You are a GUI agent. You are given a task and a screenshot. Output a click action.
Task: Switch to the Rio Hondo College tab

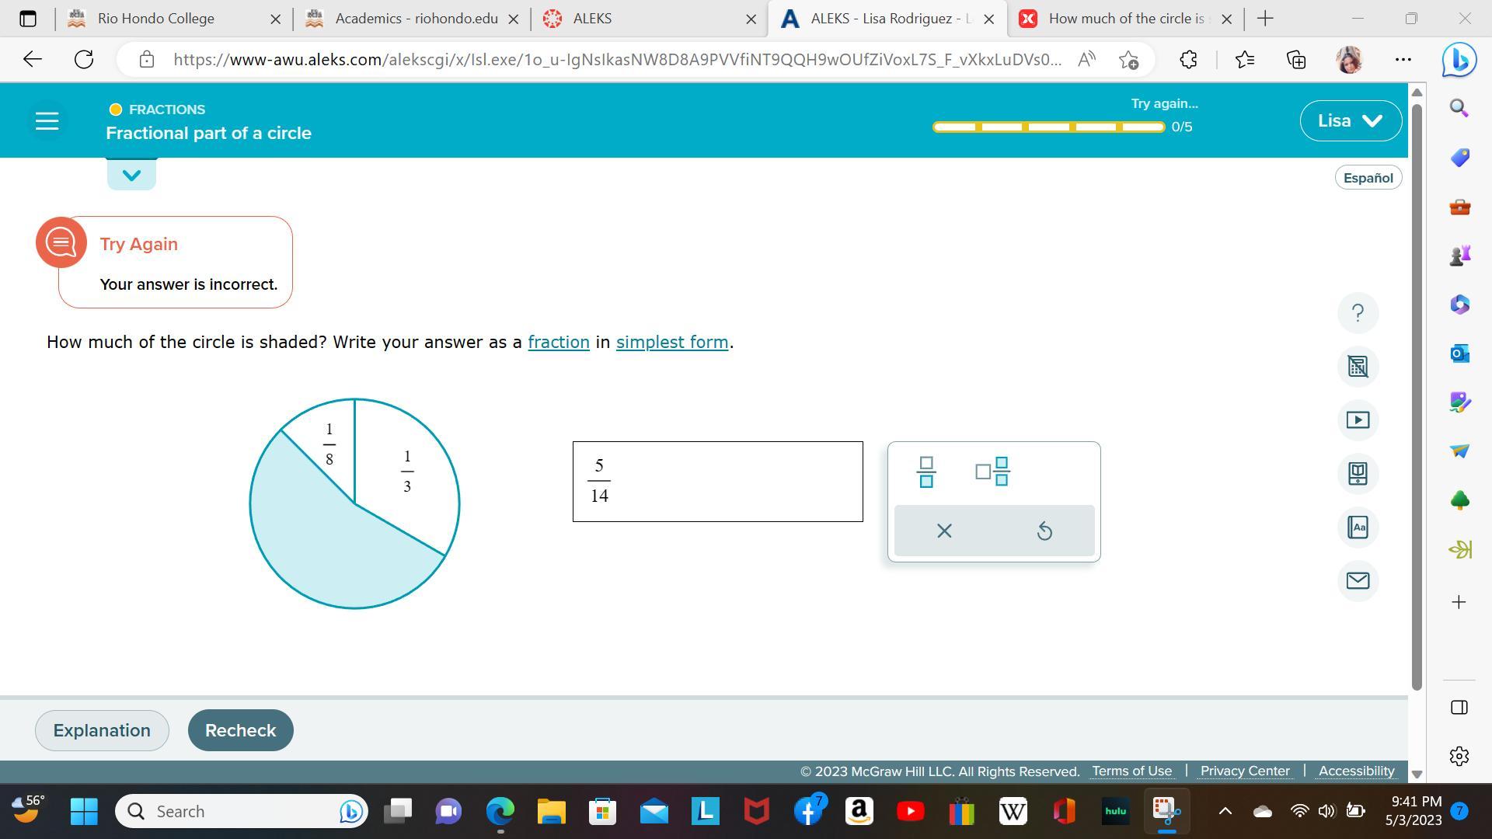pos(155,19)
